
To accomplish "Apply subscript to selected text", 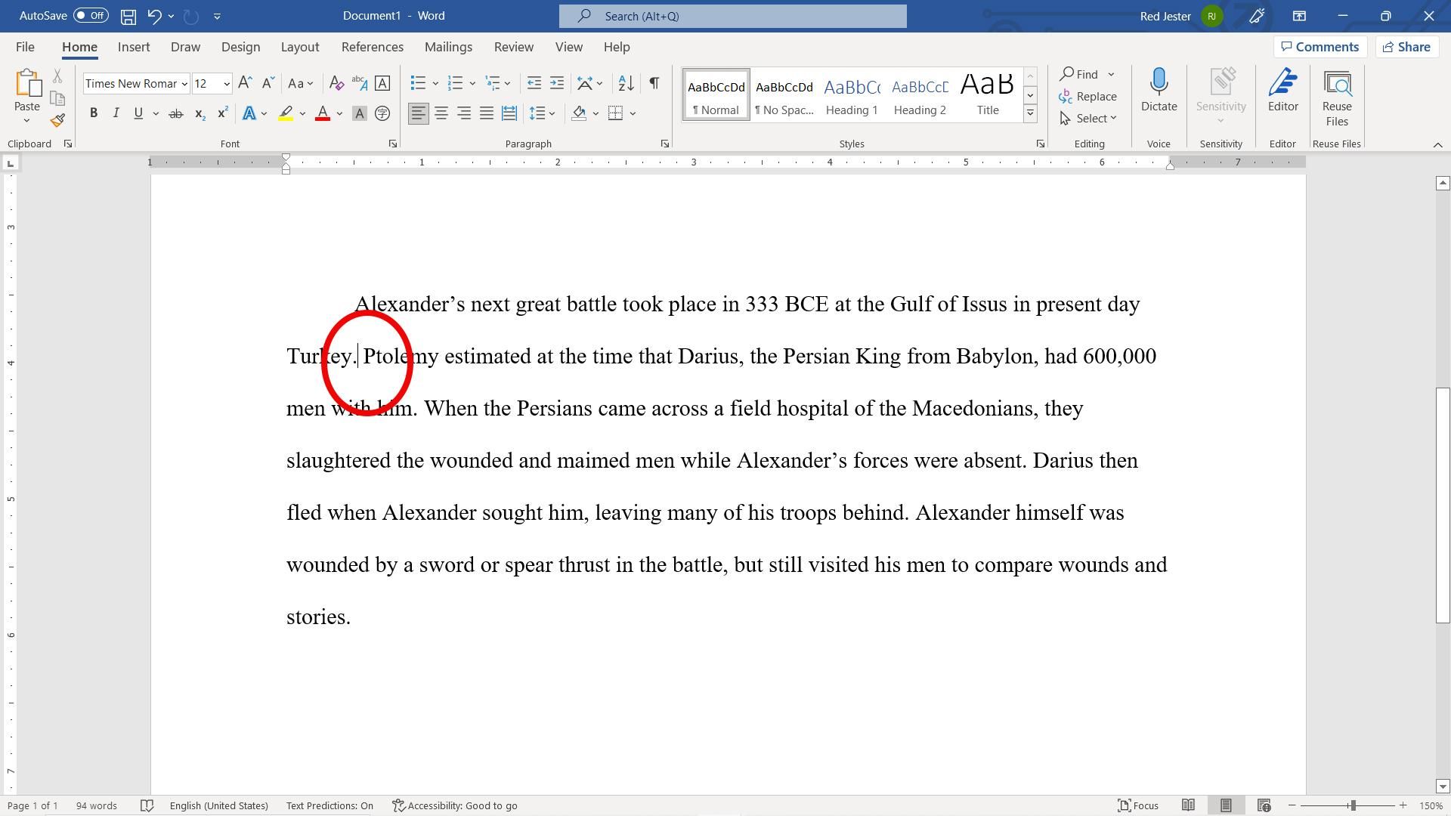I will point(199,114).
